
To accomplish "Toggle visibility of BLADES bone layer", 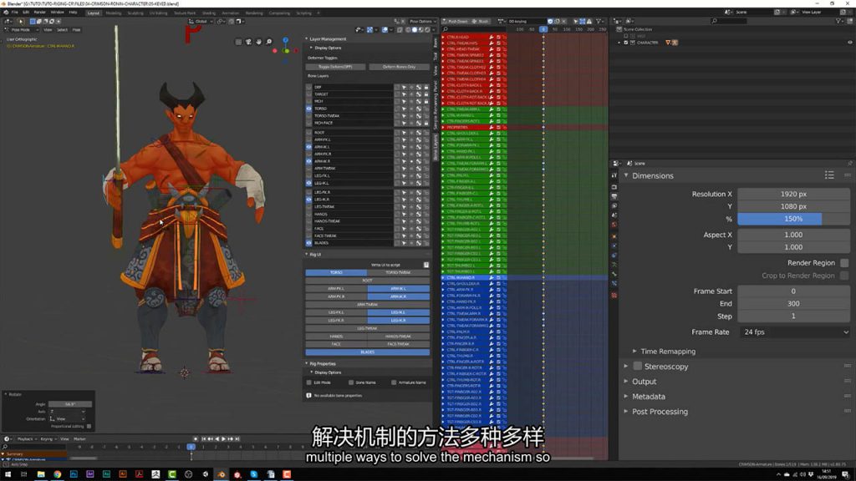I will click(x=309, y=243).
